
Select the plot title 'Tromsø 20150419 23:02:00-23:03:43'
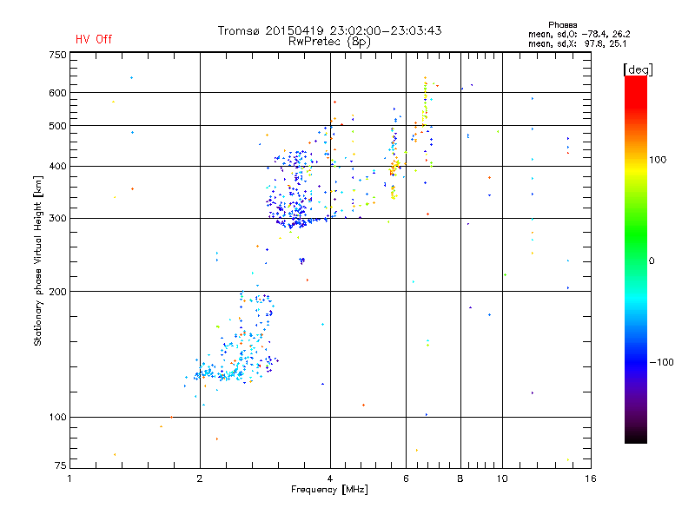(x=330, y=30)
